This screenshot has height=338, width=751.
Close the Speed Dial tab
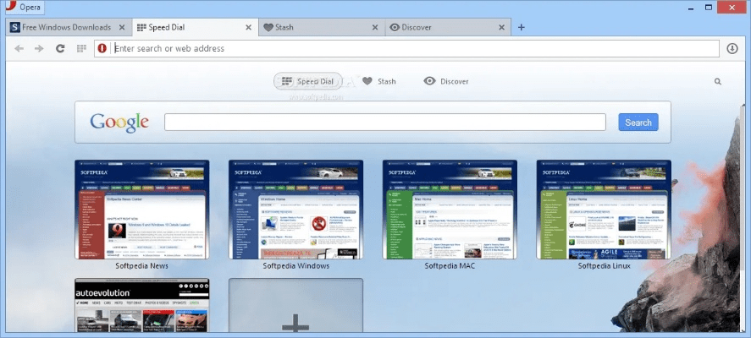(248, 27)
